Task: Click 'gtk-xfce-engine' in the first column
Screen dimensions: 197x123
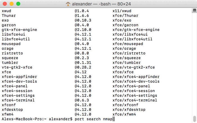Action: [19, 30]
